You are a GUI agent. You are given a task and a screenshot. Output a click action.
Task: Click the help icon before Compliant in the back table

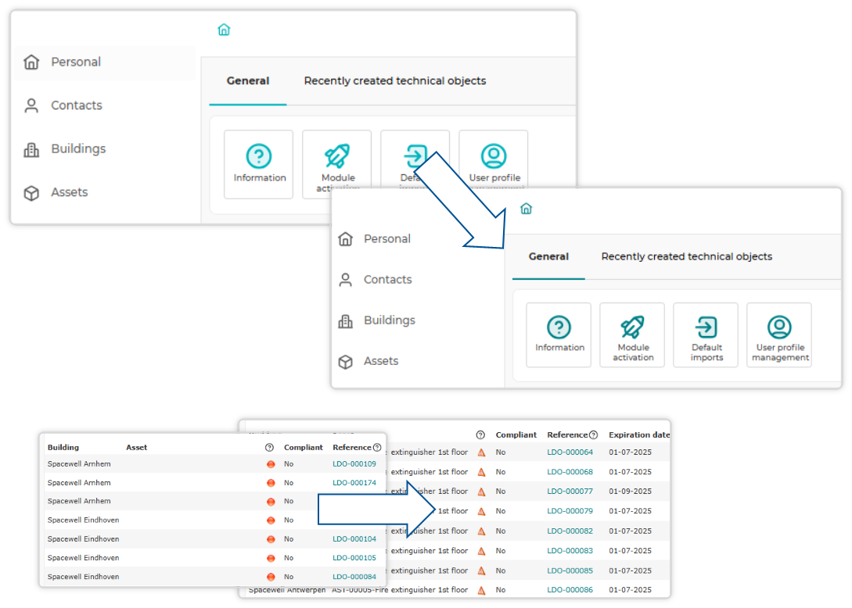click(480, 435)
